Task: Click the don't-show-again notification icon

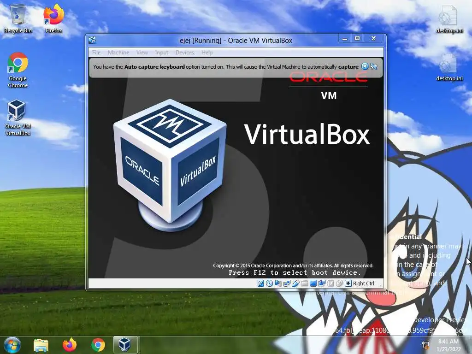Action: click(373, 66)
